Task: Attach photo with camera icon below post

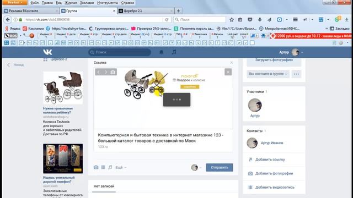Action: coord(96,167)
